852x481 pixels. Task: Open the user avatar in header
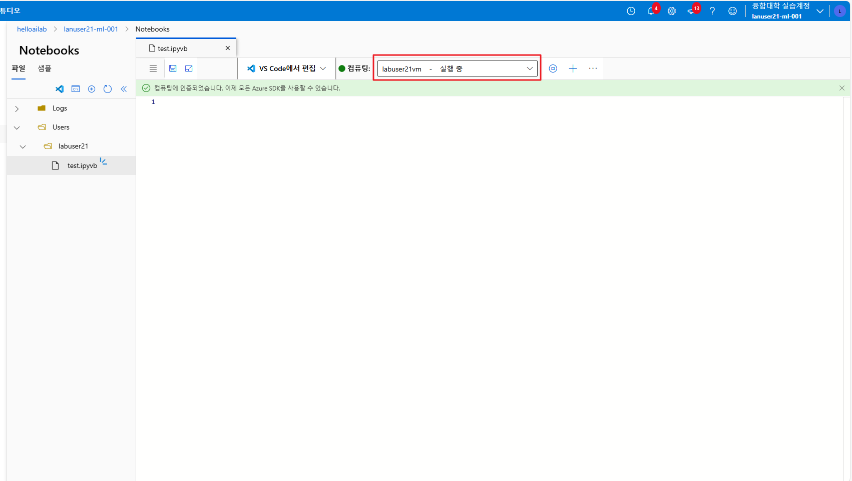[x=839, y=11]
